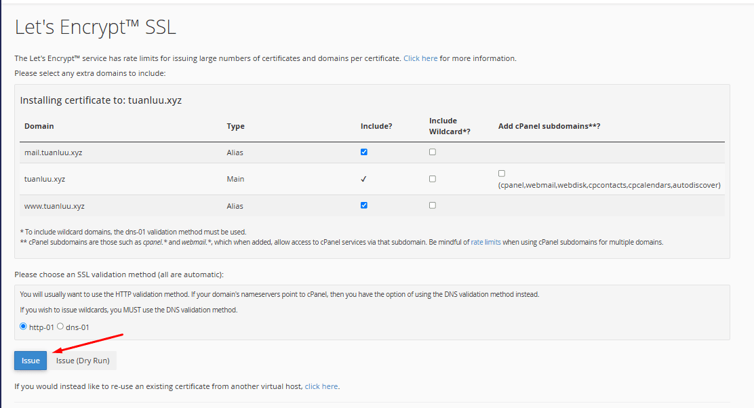Select the dns-01 validation method
Screen dimensions: 754x408
tap(60, 326)
